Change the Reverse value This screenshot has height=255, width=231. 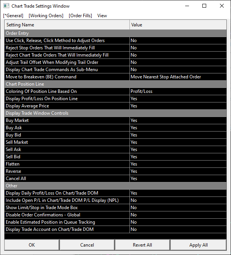pyautogui.click(x=178, y=171)
